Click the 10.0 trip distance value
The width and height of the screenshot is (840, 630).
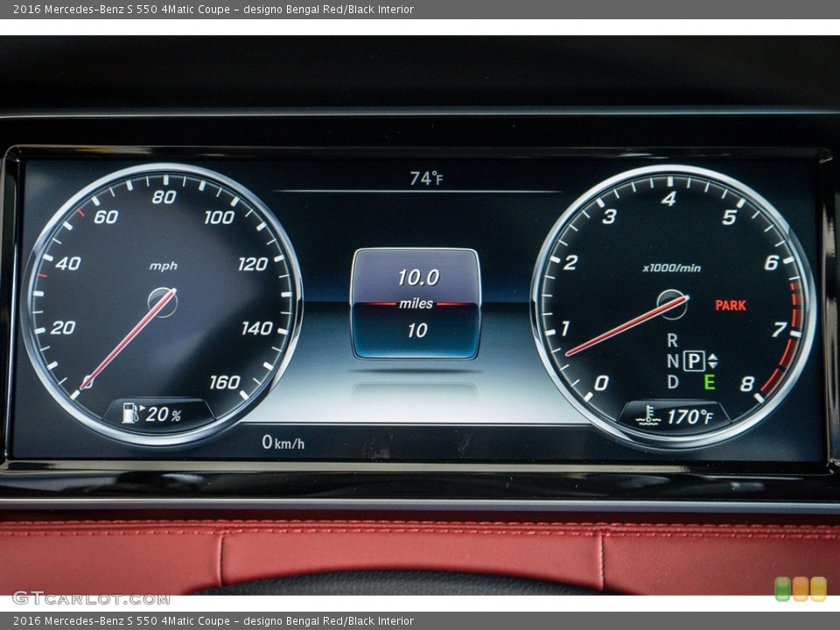pos(418,277)
